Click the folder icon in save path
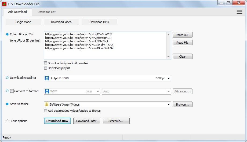This screenshot has height=142, width=247. click(x=46, y=104)
